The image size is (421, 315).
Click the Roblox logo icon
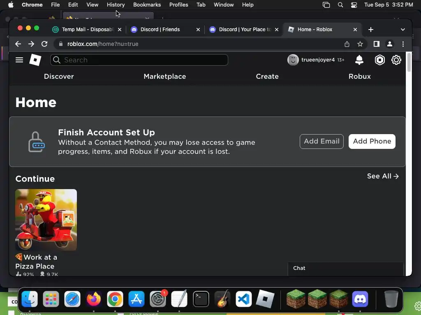(35, 60)
